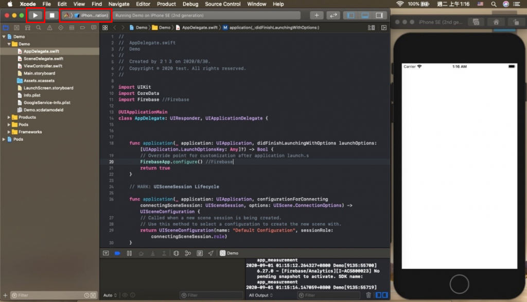Click the variables view Filter field
Image resolution: width=527 pixels, height=302 pixels.
(x=212, y=295)
